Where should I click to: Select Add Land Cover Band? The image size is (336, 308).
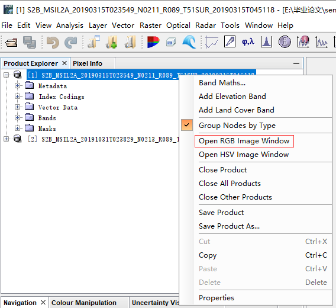(x=237, y=110)
